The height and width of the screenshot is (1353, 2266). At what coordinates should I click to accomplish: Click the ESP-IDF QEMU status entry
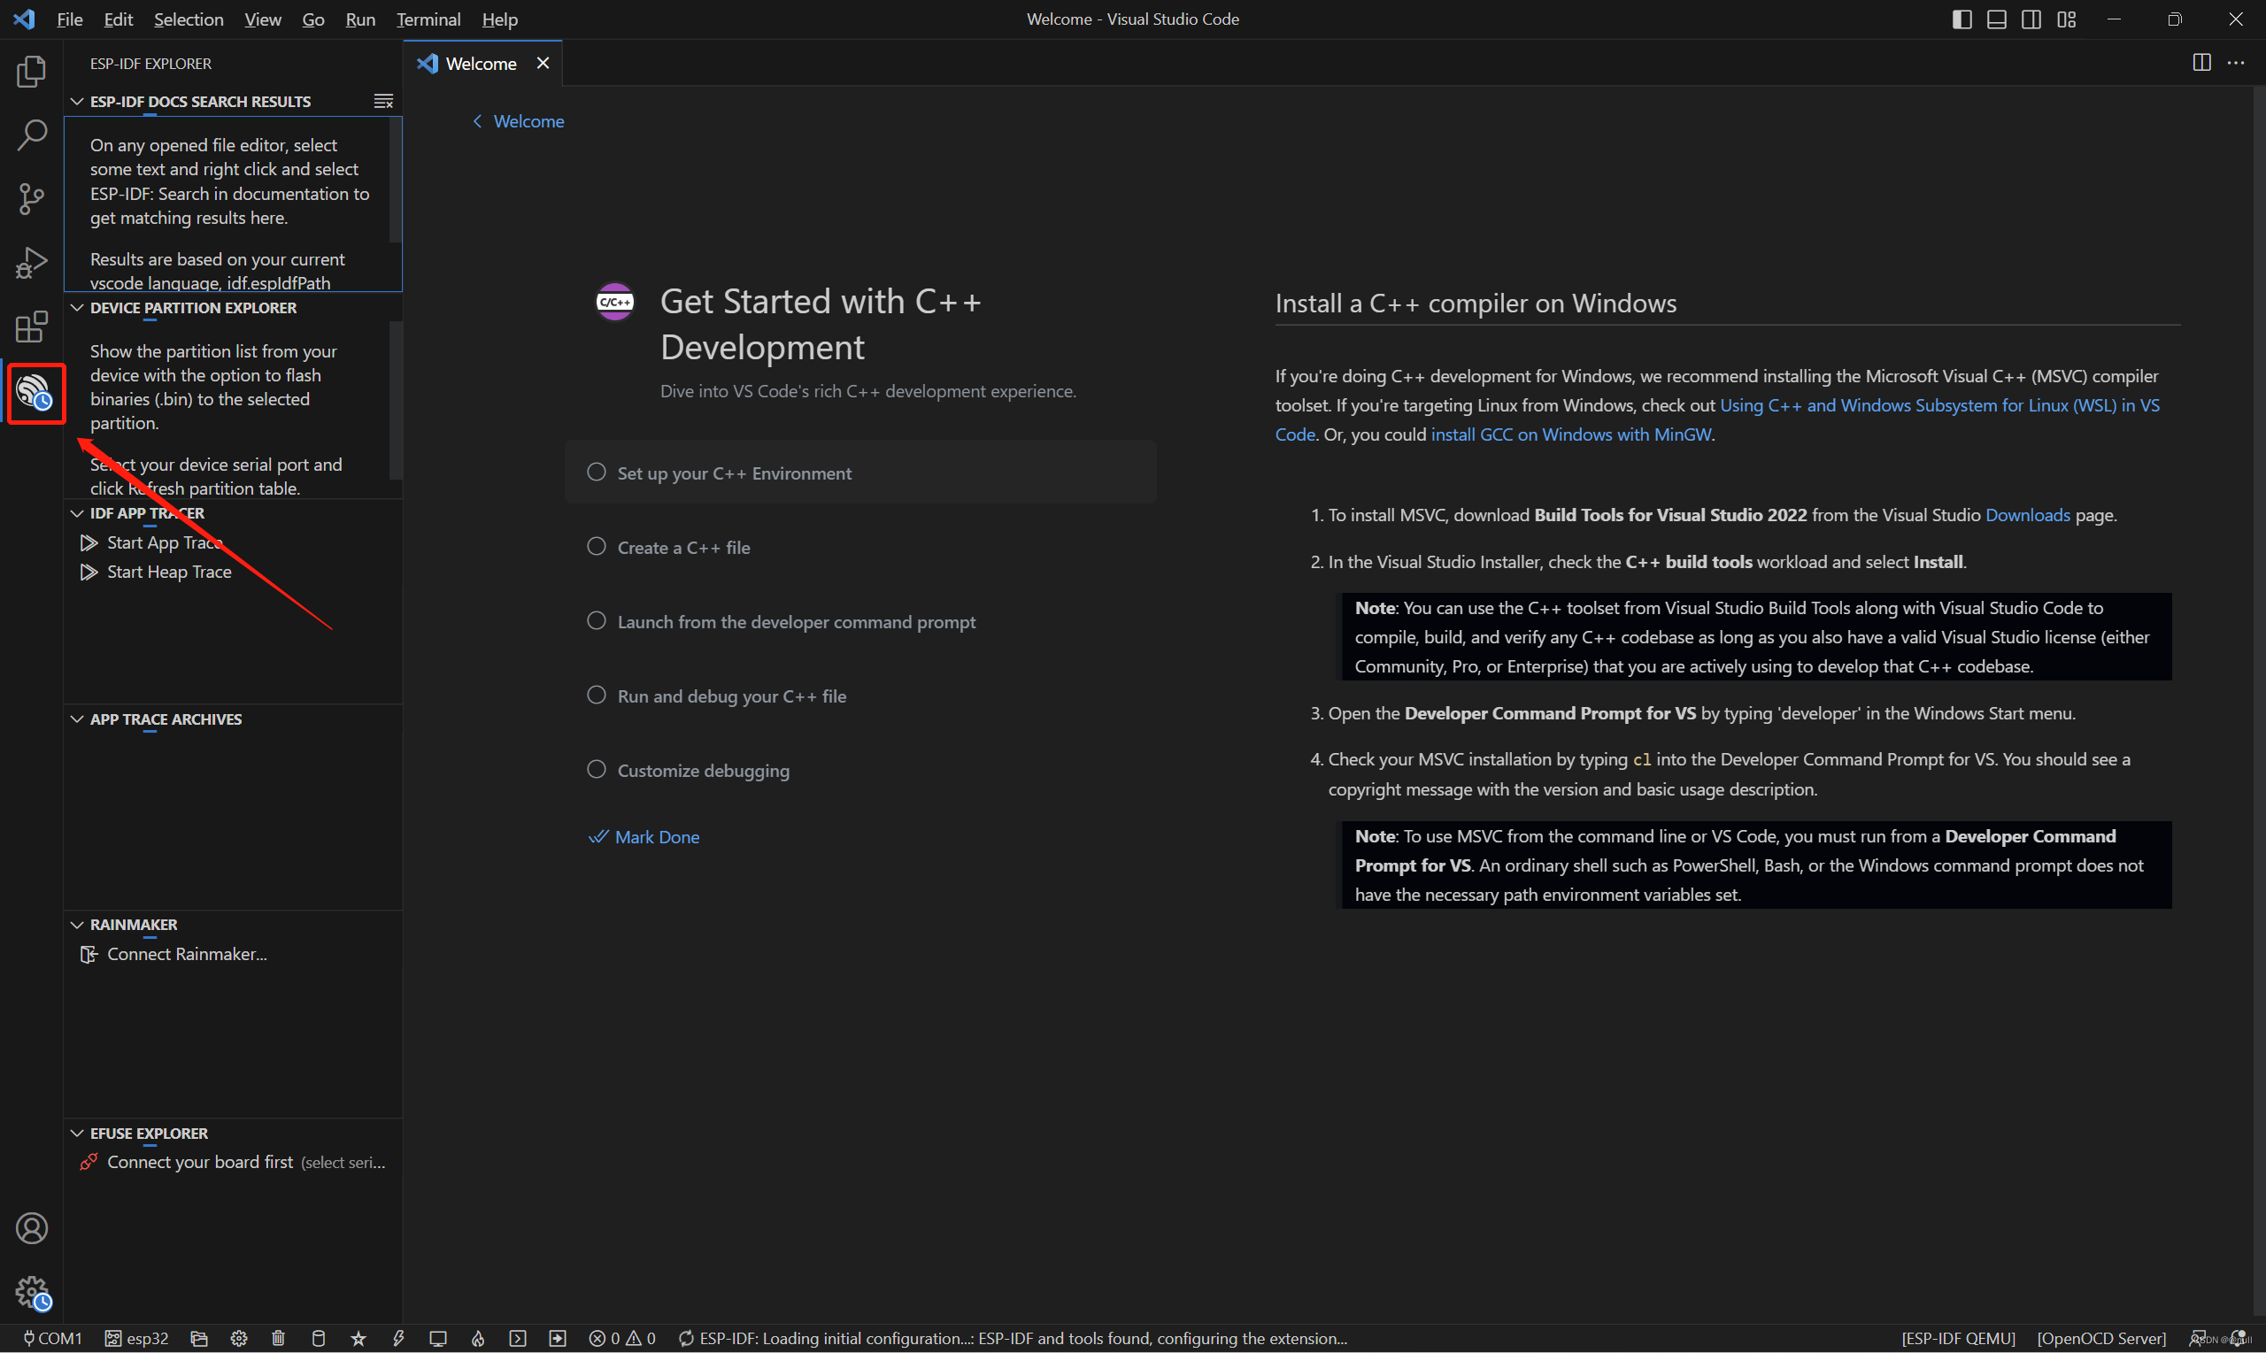tap(1958, 1339)
